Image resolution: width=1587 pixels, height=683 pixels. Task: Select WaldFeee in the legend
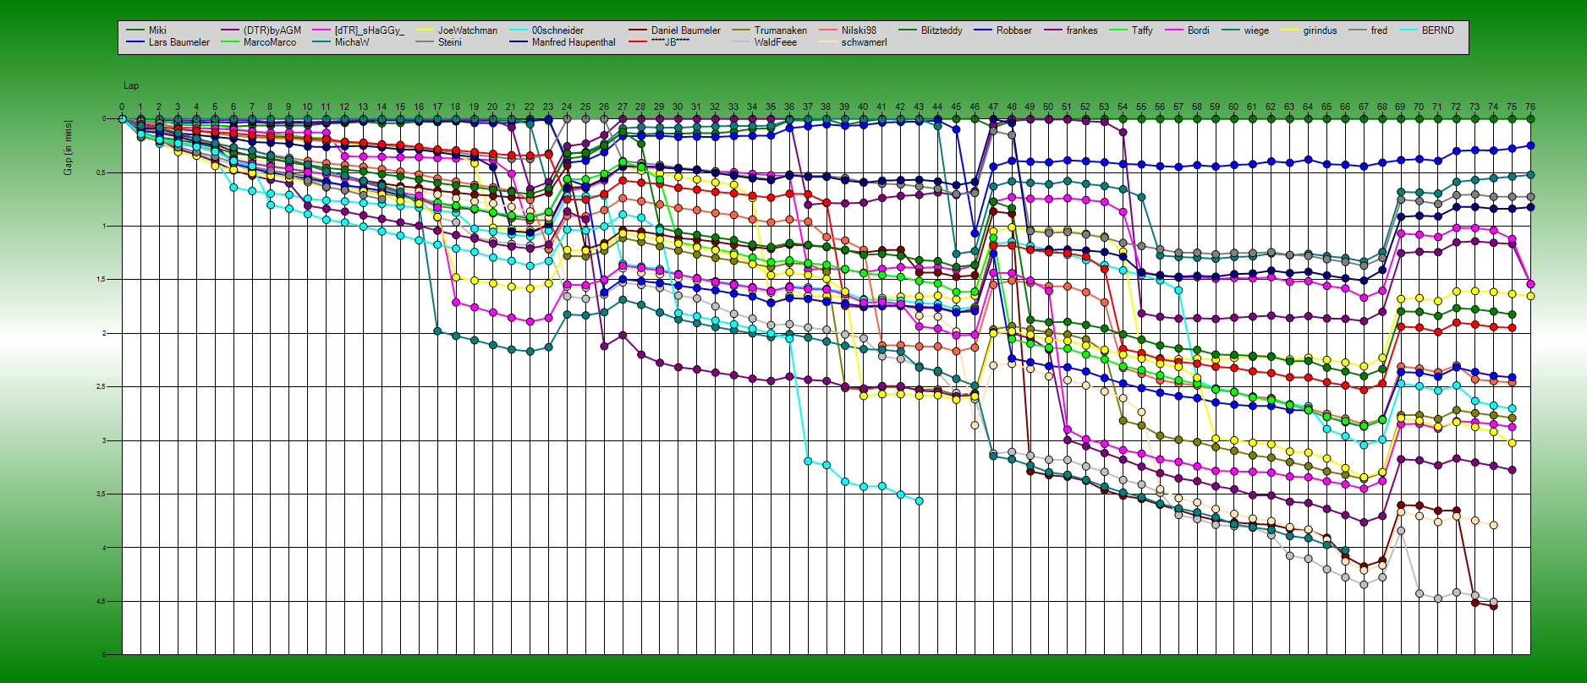(x=776, y=42)
